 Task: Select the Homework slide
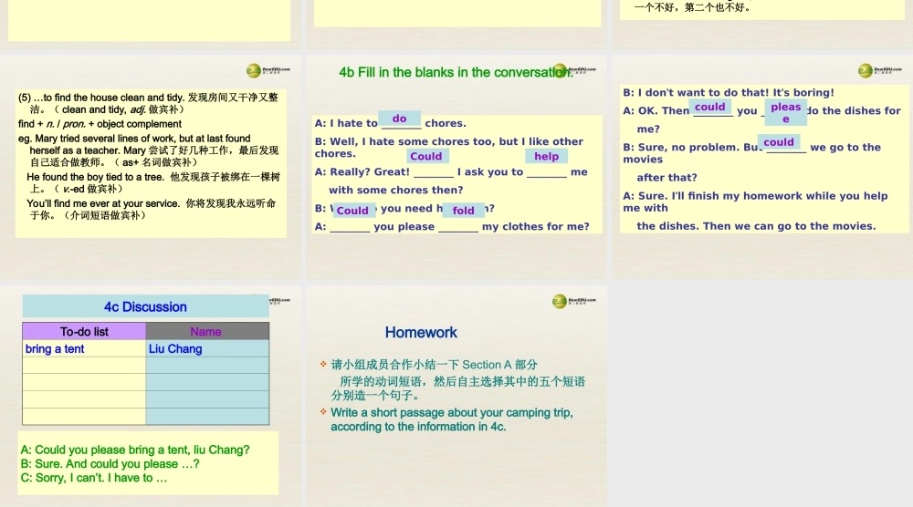click(x=457, y=396)
